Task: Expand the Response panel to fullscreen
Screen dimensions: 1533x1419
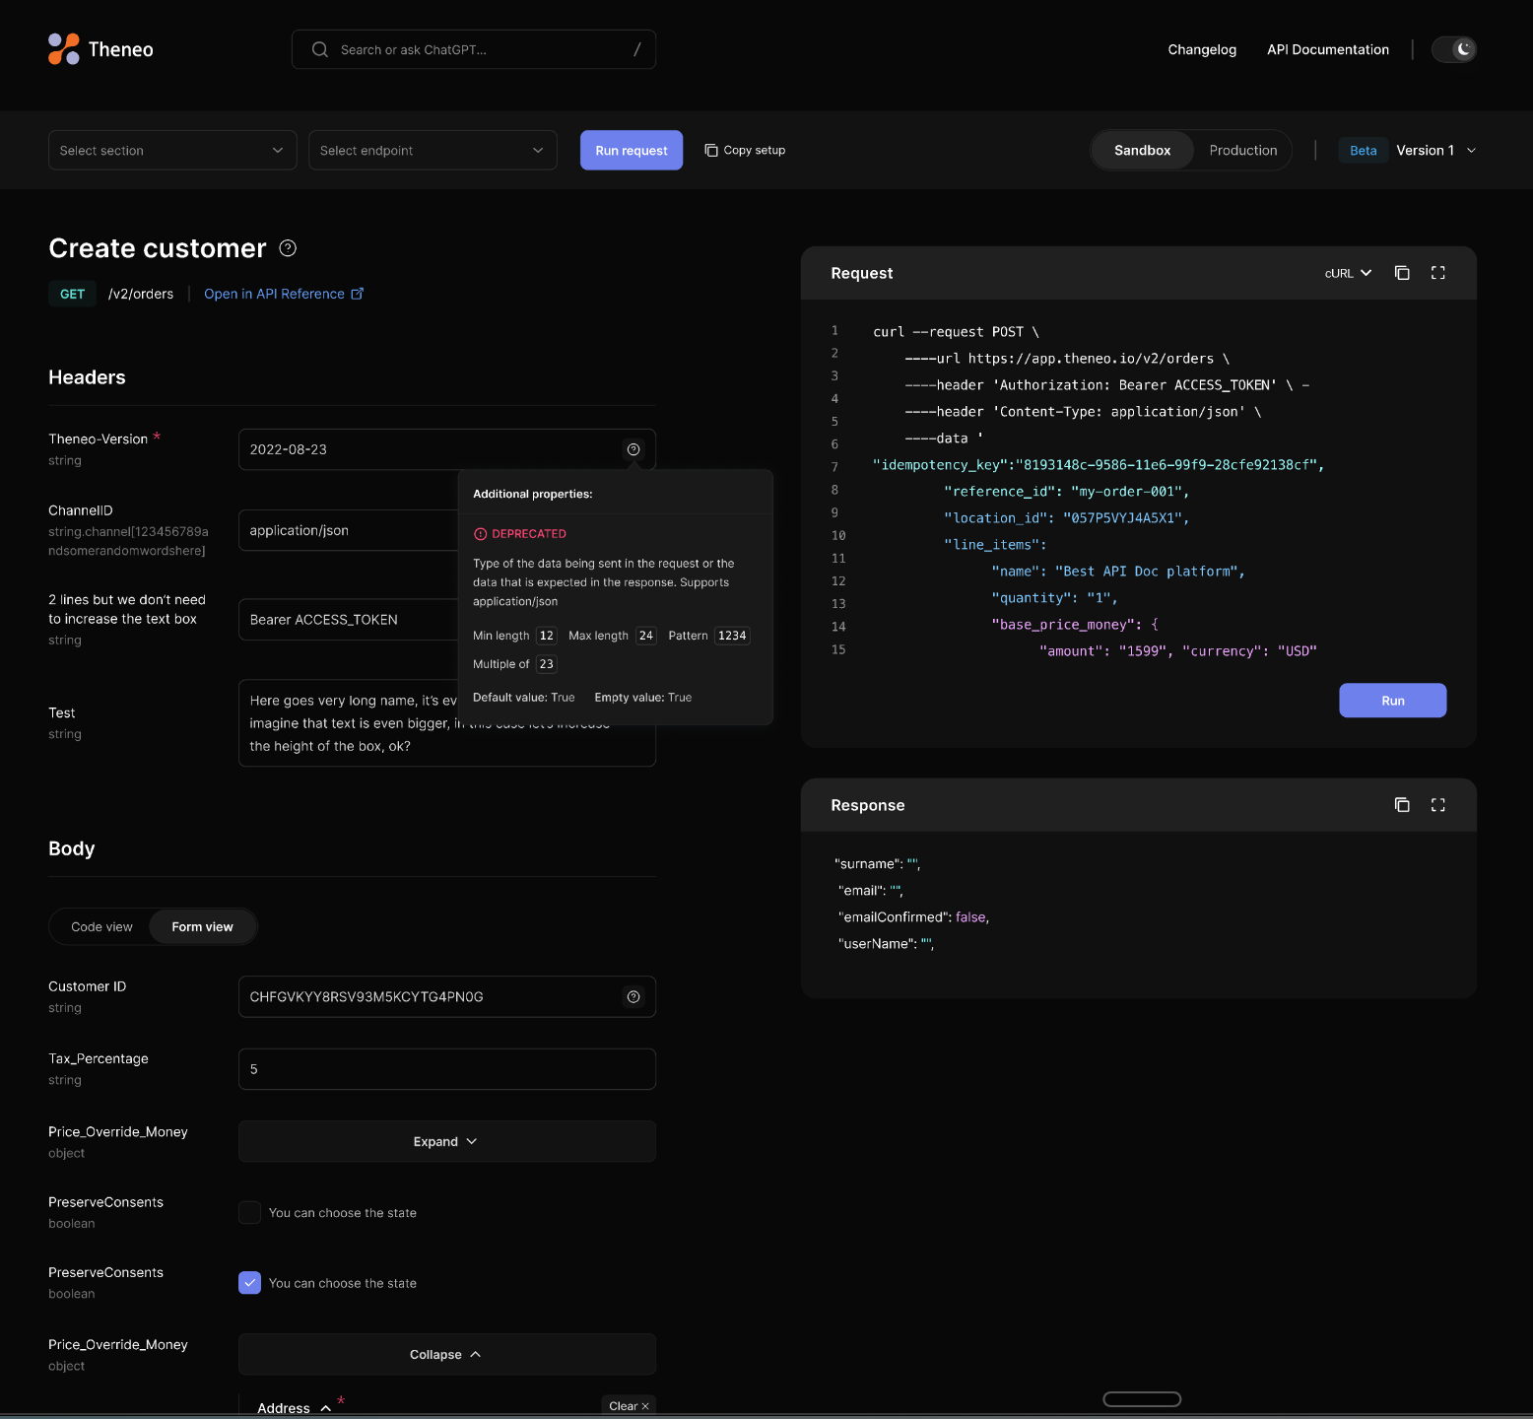Action: (1438, 805)
